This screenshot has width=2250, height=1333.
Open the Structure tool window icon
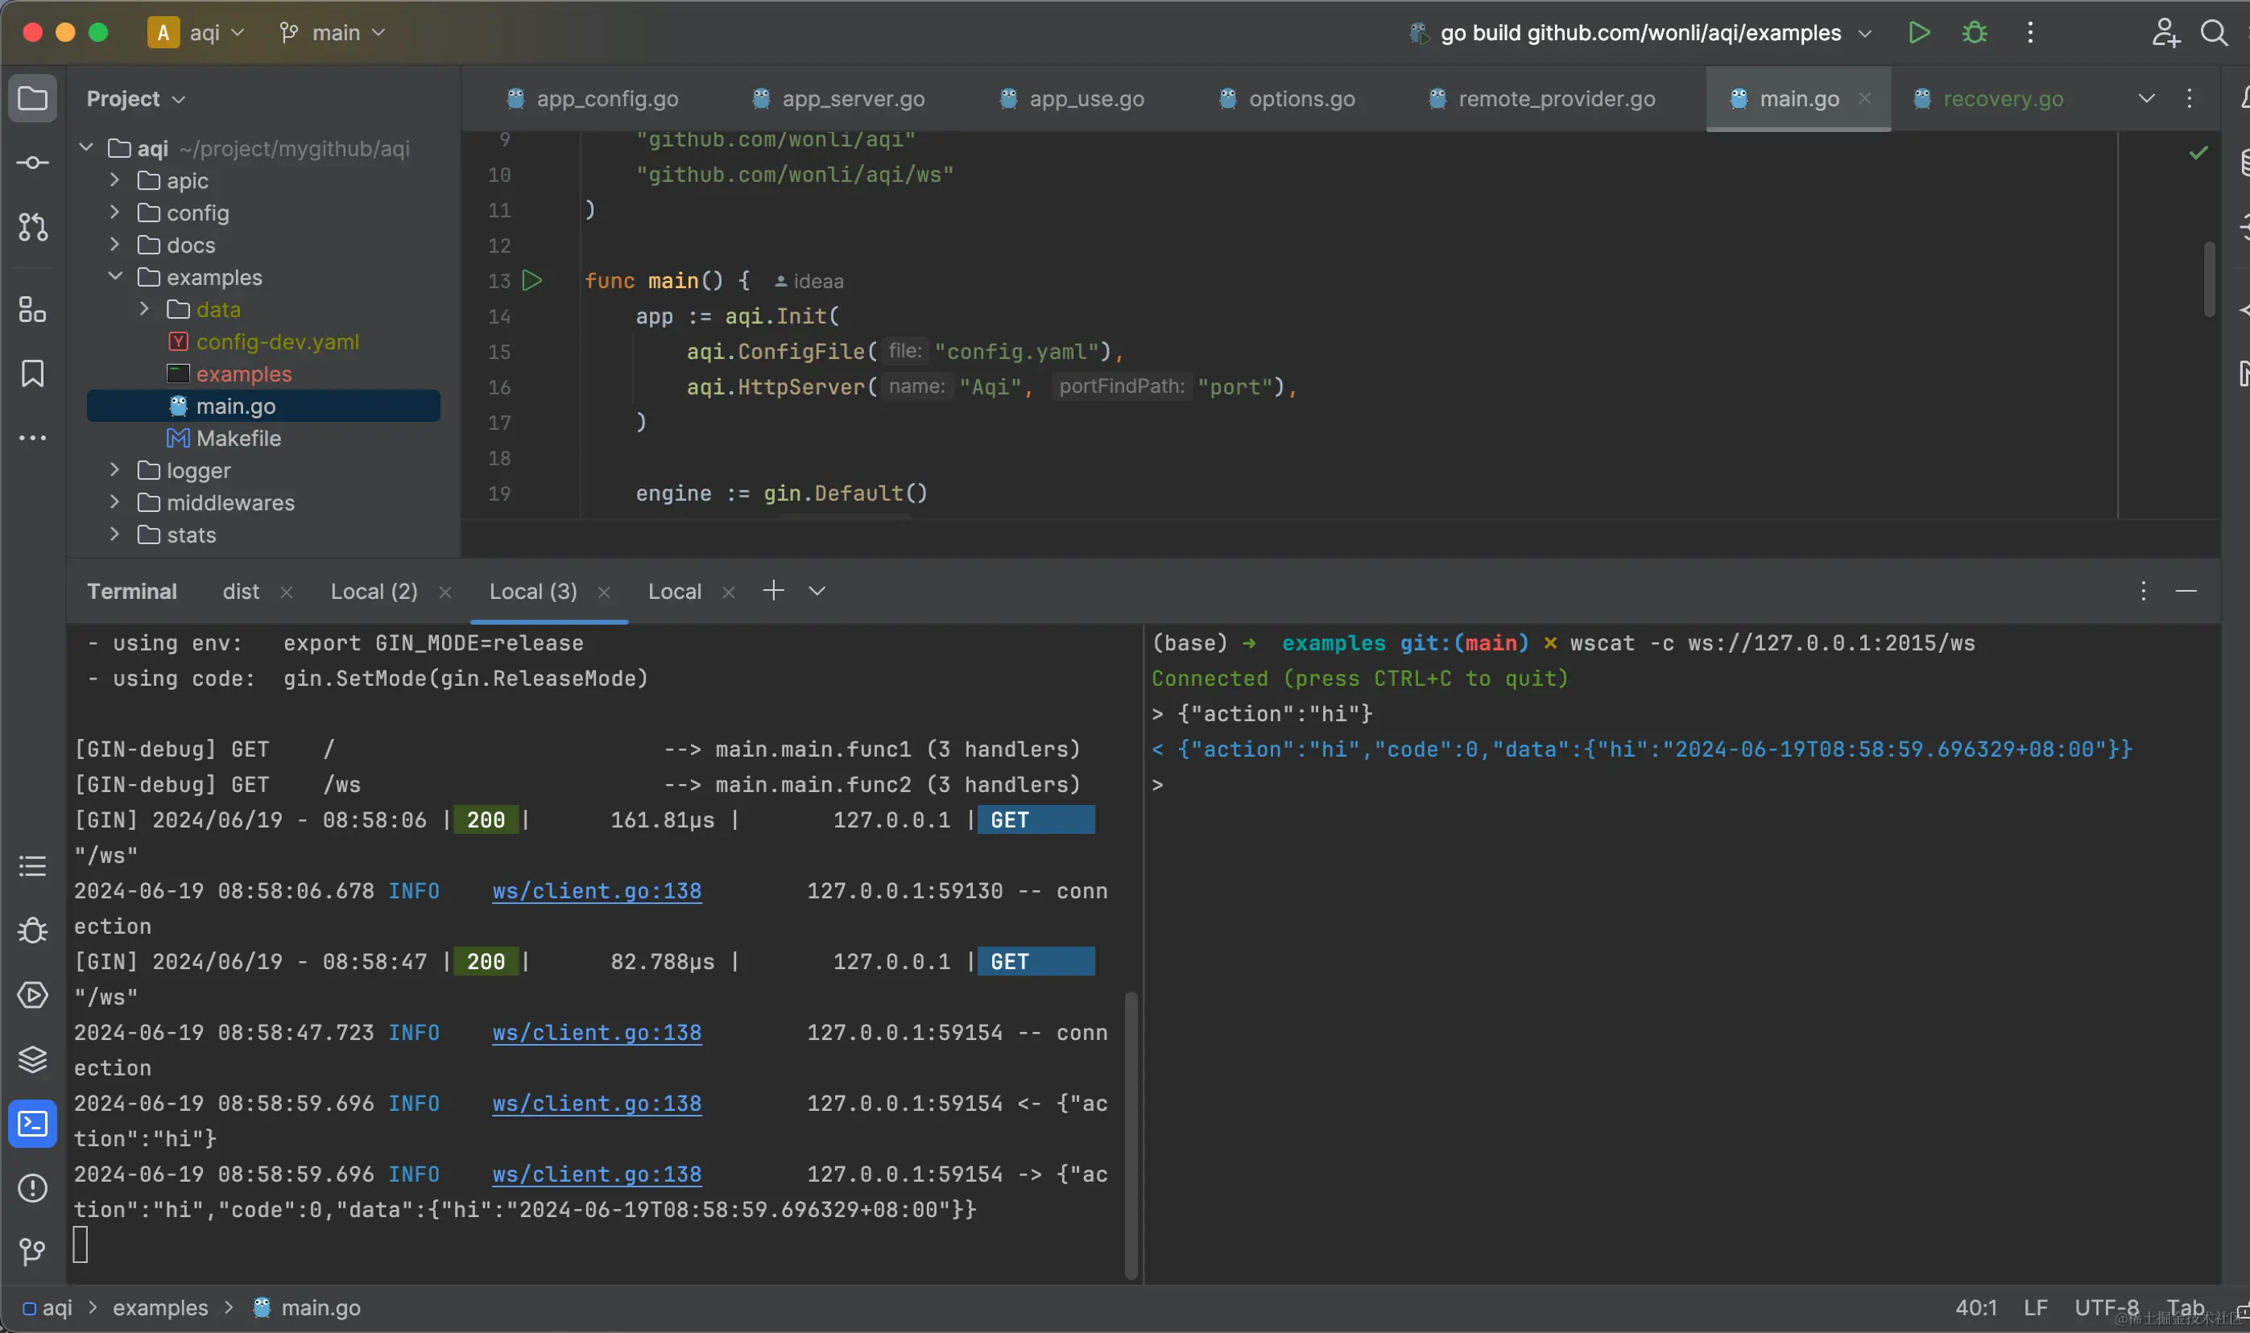[32, 310]
